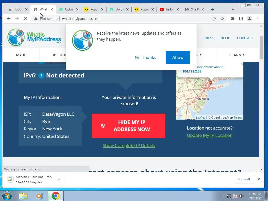Expand the tab search chevron
Viewport: 268px width, 201px height.
click(233, 9)
